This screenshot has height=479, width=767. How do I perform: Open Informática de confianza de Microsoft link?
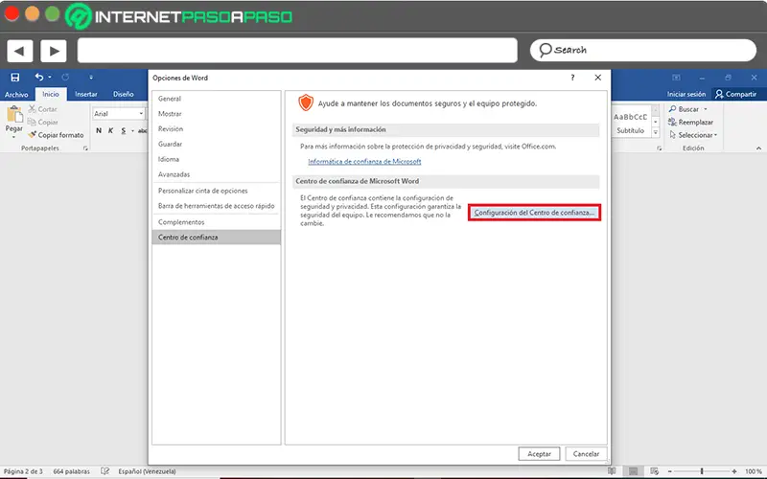pos(364,161)
